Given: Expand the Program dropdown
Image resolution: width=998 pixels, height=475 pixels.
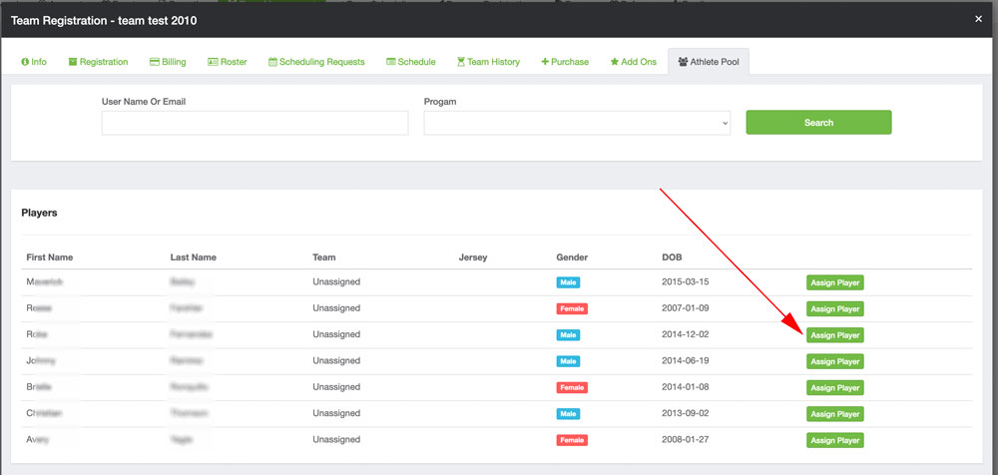Looking at the screenshot, I should 577,123.
